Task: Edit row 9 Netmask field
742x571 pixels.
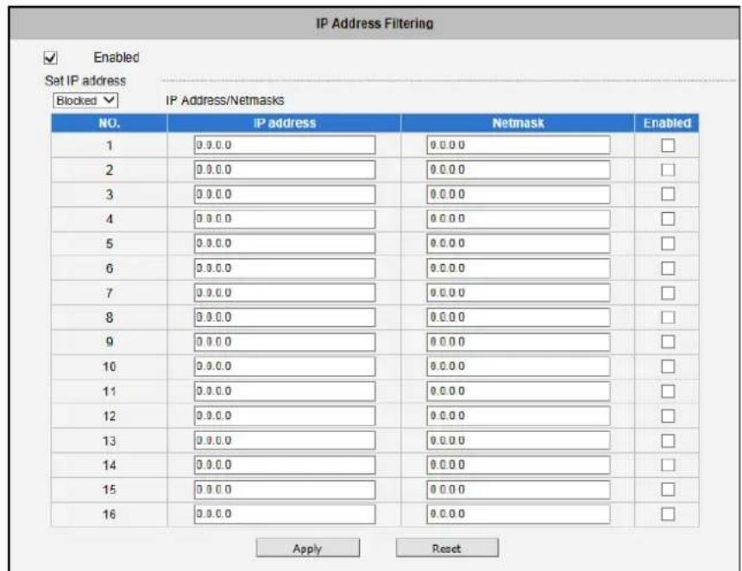Action: [x=519, y=342]
